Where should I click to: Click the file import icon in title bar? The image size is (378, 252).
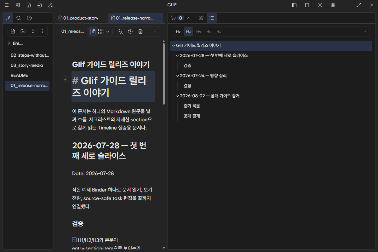[39, 5]
